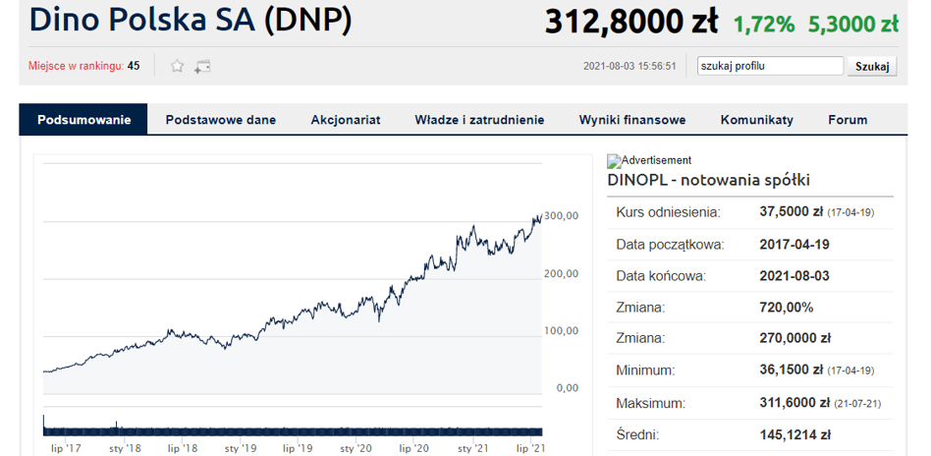Click the Szukaj search button
Image resolution: width=931 pixels, height=456 pixels.
point(872,67)
